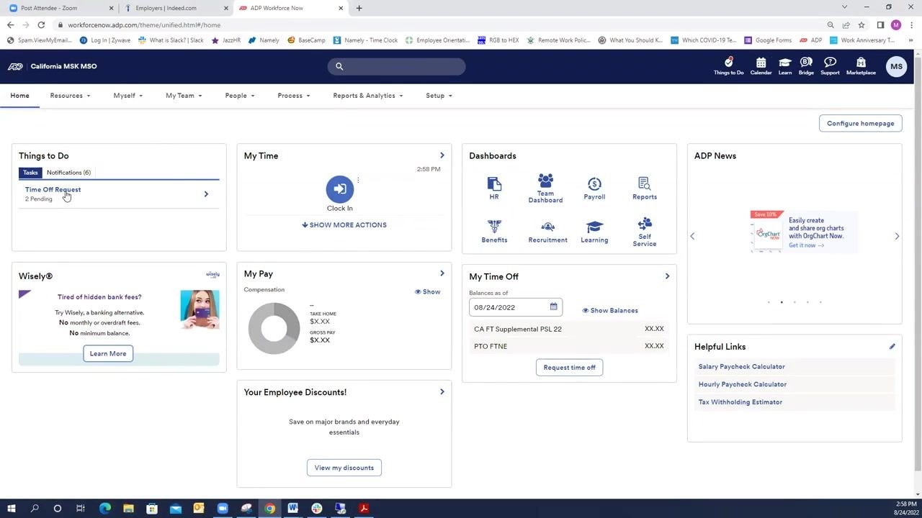Screen dimensions: 922x518
Task: Select the Tasks tab
Action: click(x=30, y=173)
